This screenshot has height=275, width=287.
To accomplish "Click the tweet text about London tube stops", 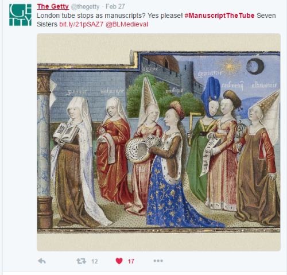I will [110, 16].
